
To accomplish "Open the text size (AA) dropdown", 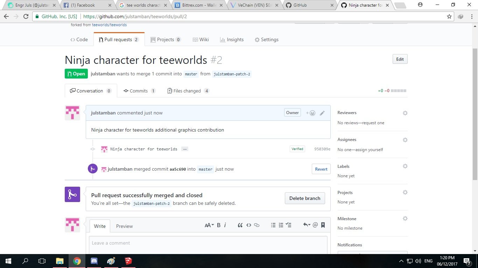I will [x=209, y=225].
